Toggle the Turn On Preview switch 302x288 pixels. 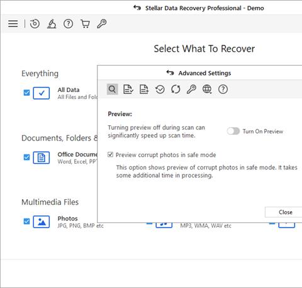pos(233,131)
